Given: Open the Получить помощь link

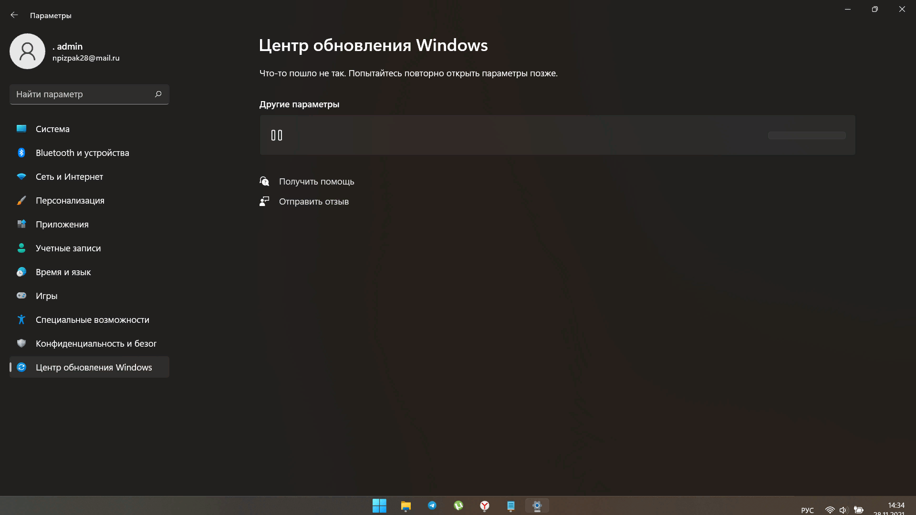Looking at the screenshot, I should coord(316,182).
